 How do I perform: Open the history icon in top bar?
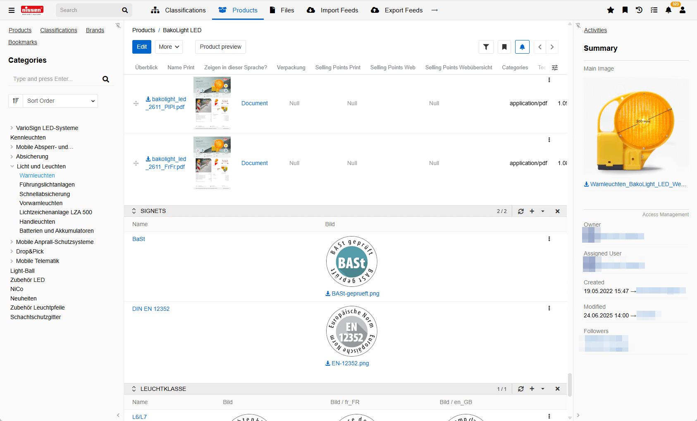click(x=639, y=10)
